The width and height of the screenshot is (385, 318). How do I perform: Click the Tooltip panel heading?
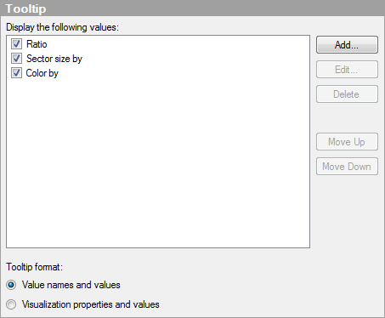click(x=25, y=9)
